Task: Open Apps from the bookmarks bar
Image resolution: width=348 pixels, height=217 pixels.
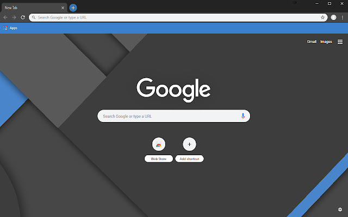Action: coord(10,28)
